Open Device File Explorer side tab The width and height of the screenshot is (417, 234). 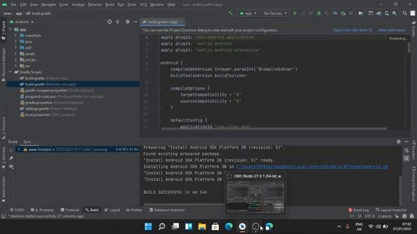click(x=414, y=183)
